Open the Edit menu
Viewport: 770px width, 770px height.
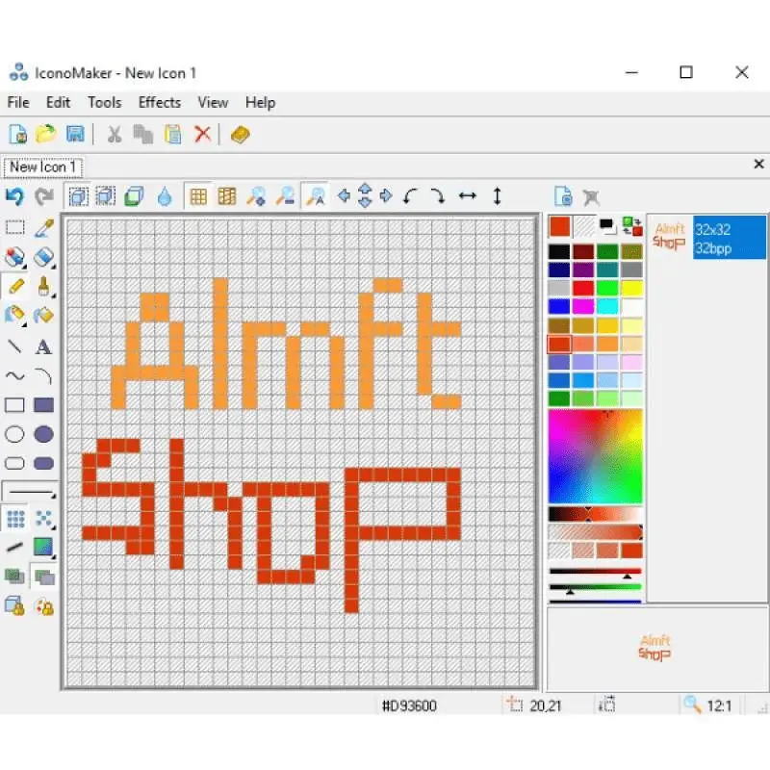coord(58,103)
